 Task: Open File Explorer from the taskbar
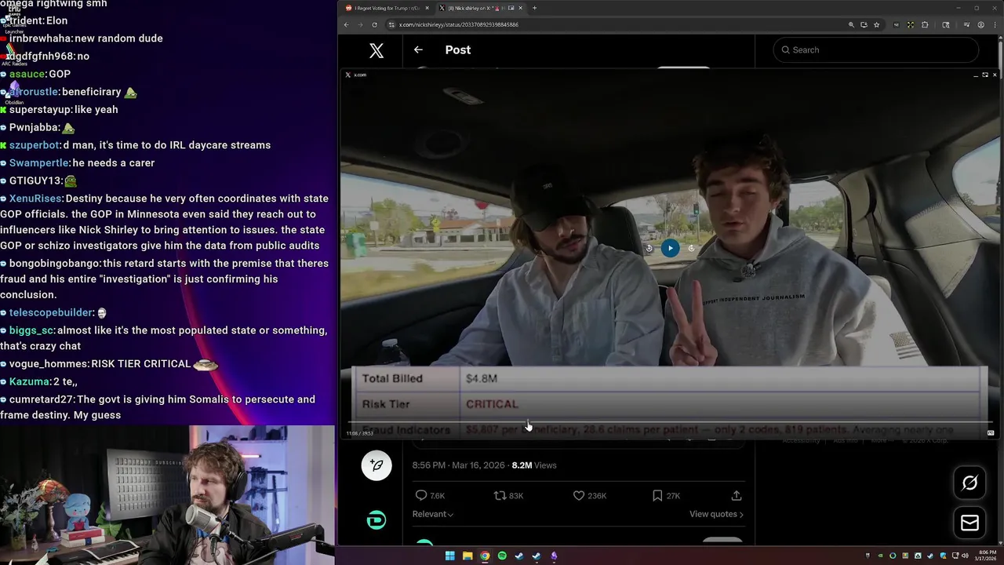pos(467,556)
